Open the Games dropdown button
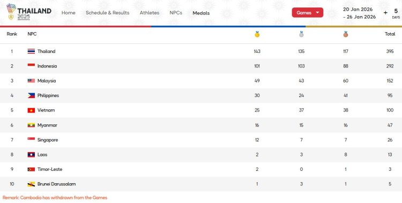Viewport: 402px width, 203px height. tap(308, 12)
